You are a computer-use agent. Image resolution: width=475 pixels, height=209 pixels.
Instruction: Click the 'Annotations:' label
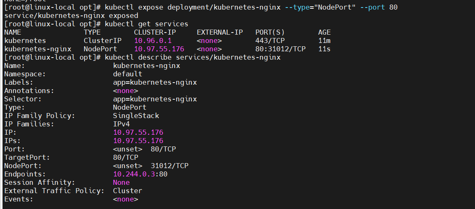[29, 91]
